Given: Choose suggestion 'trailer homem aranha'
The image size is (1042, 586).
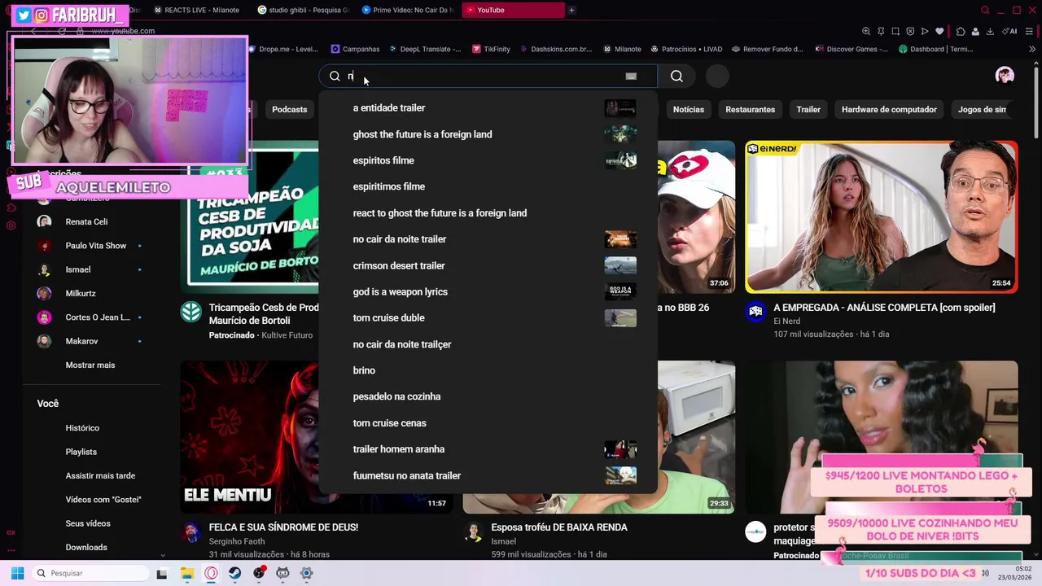Looking at the screenshot, I should (x=488, y=449).
